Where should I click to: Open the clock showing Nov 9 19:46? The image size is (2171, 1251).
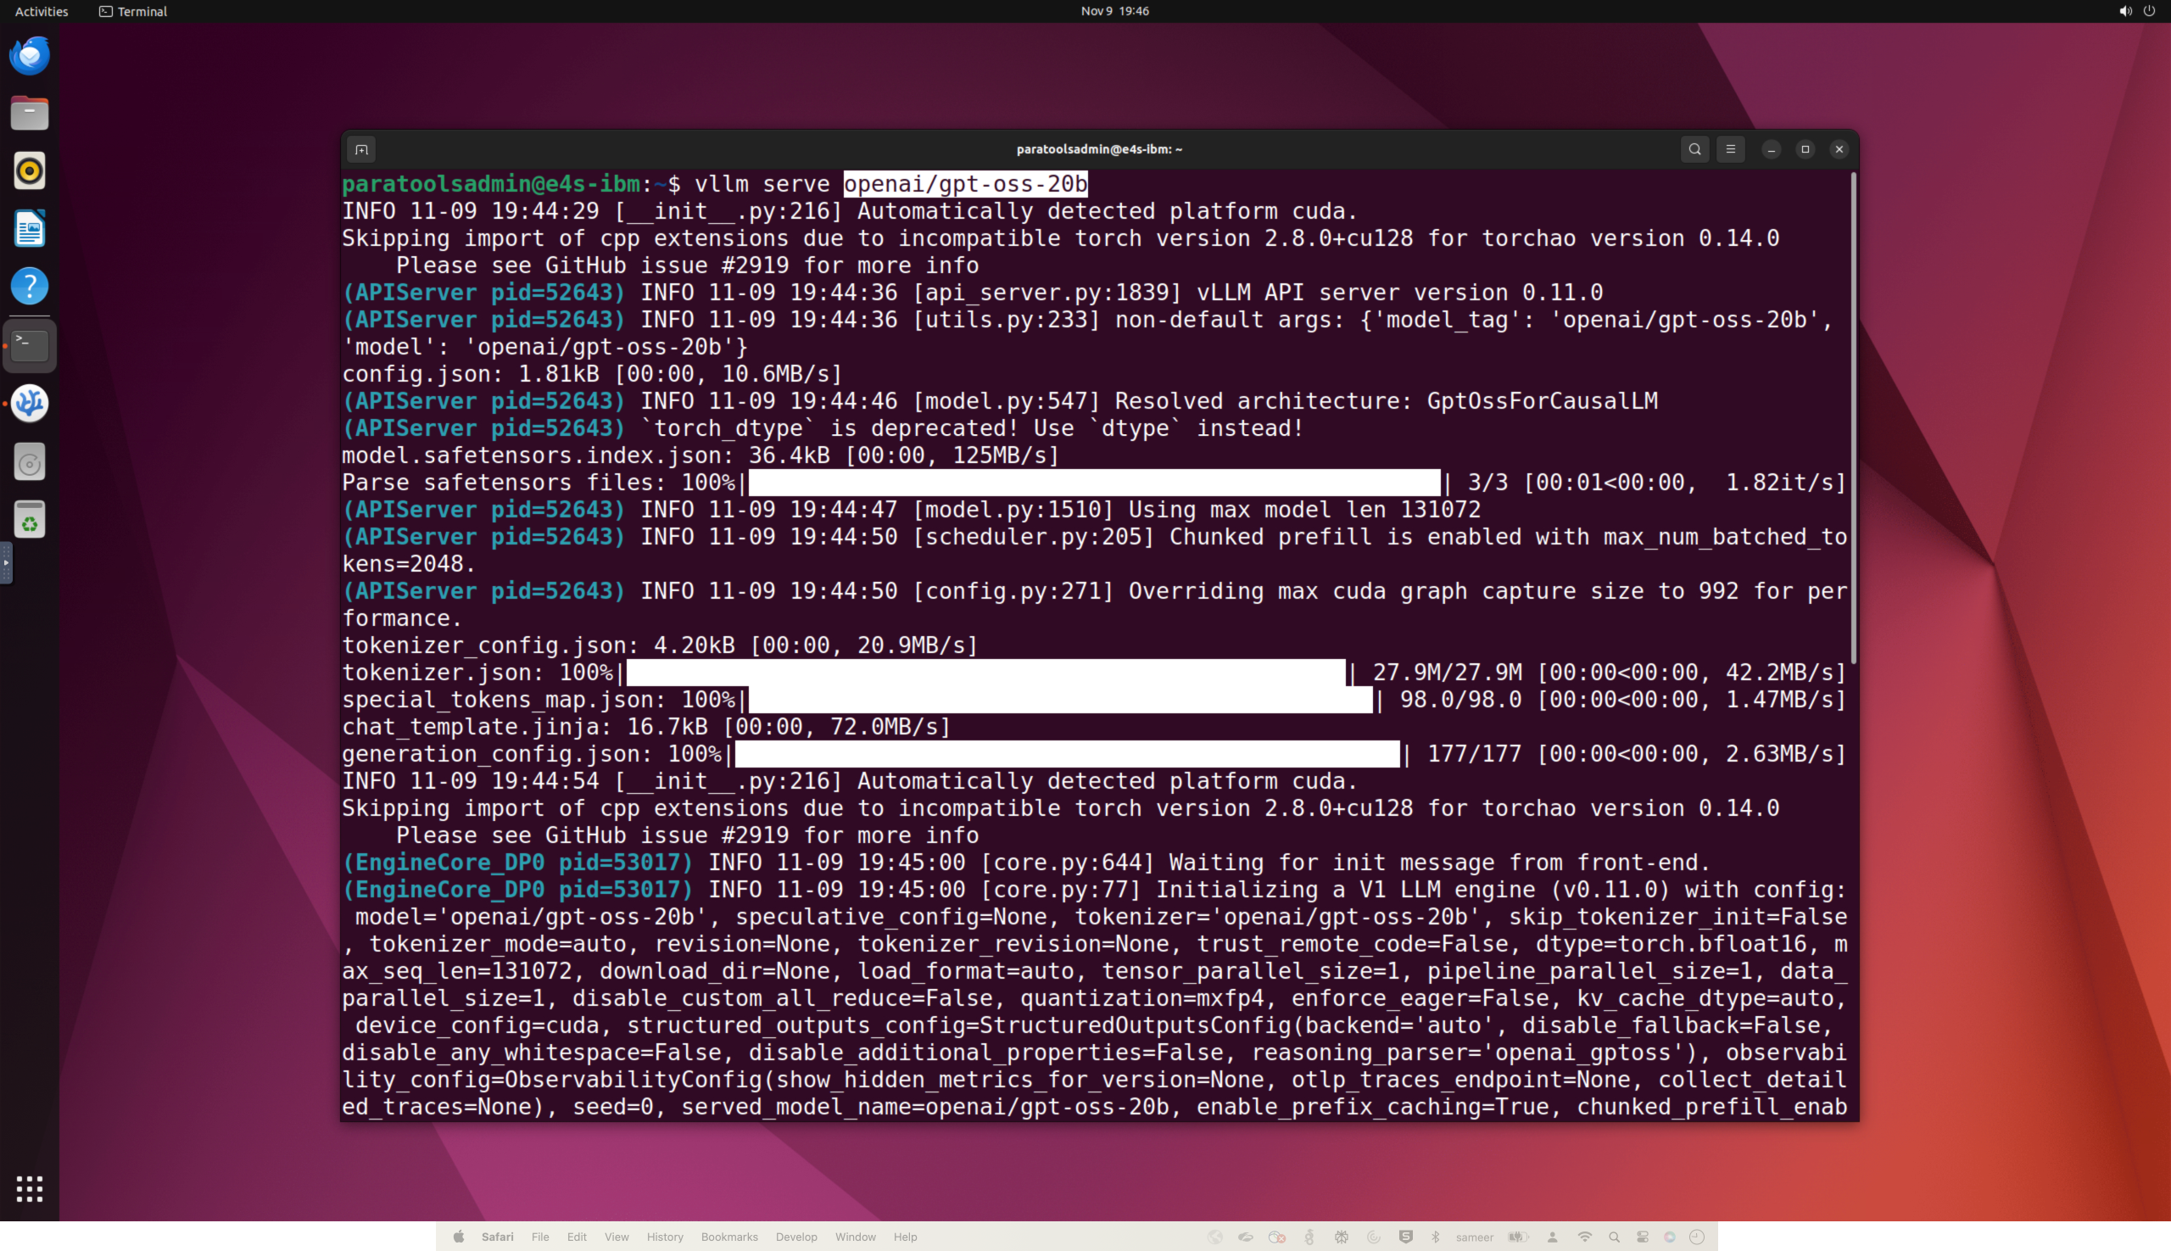1114,11
